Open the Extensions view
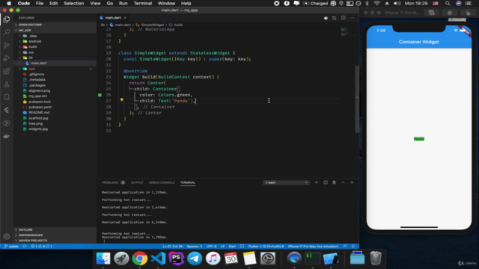479x269 pixels. [7, 72]
